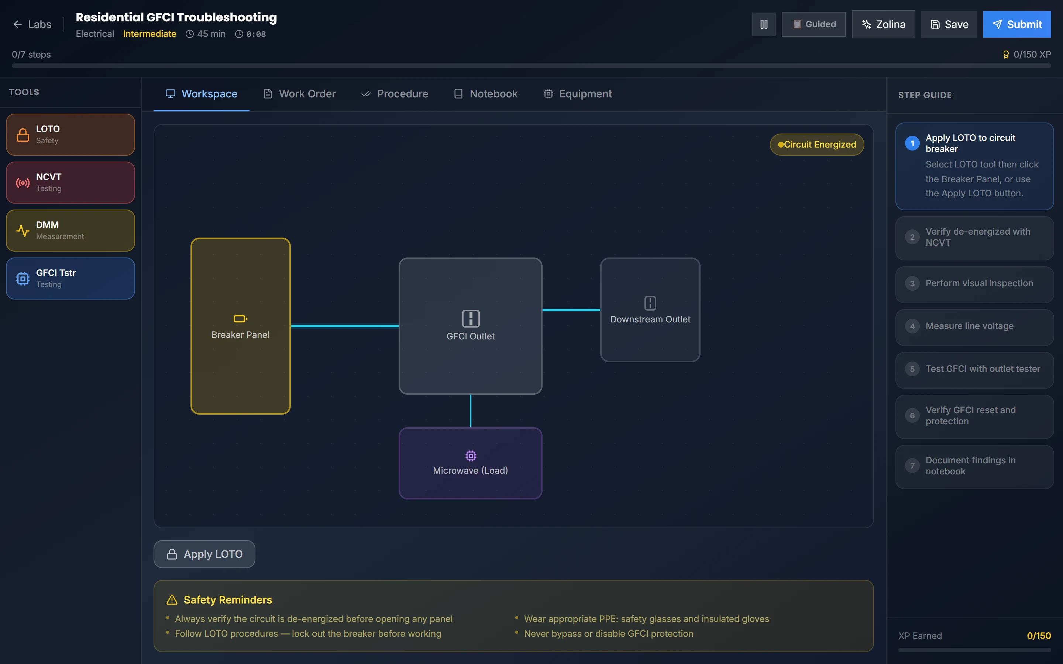This screenshot has width=1063, height=664.
Task: Click the Microwave (Load) node
Action: [471, 463]
